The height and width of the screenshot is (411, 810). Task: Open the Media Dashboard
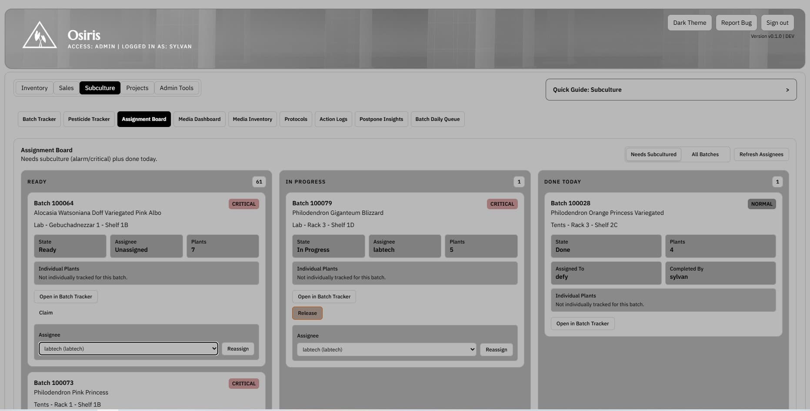pyautogui.click(x=200, y=119)
